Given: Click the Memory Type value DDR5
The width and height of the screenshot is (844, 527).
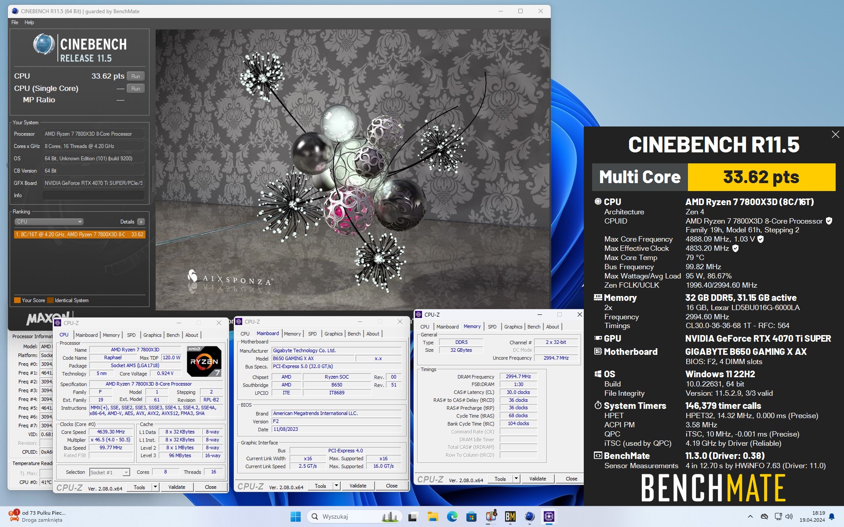Looking at the screenshot, I should tap(461, 342).
